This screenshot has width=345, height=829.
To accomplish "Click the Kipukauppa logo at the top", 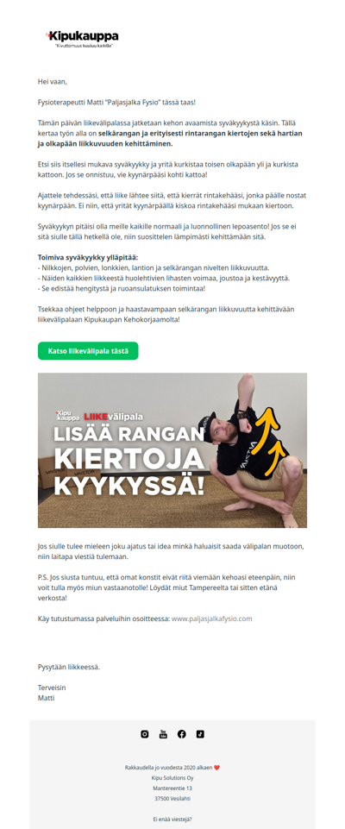I will [x=83, y=36].
